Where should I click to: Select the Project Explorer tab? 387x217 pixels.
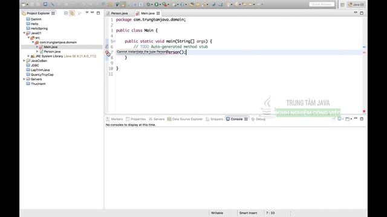point(38,13)
